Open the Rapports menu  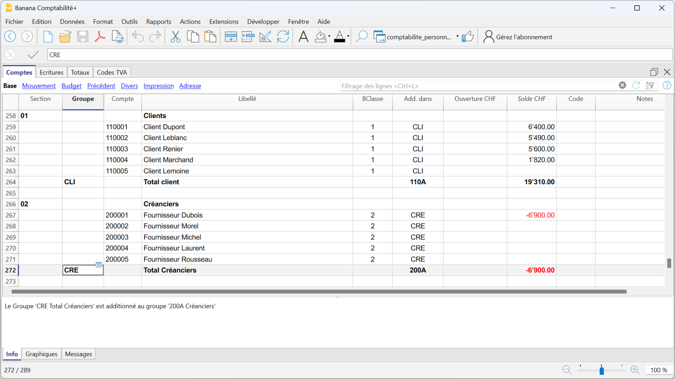pyautogui.click(x=158, y=22)
